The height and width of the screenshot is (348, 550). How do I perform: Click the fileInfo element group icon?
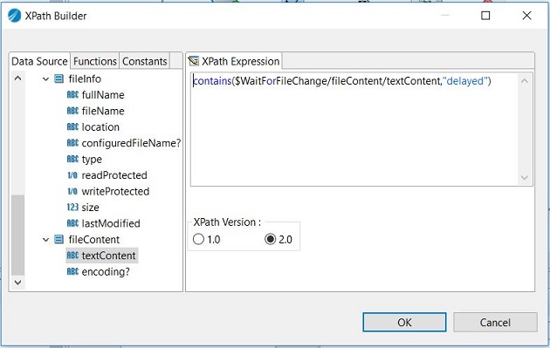(x=59, y=78)
